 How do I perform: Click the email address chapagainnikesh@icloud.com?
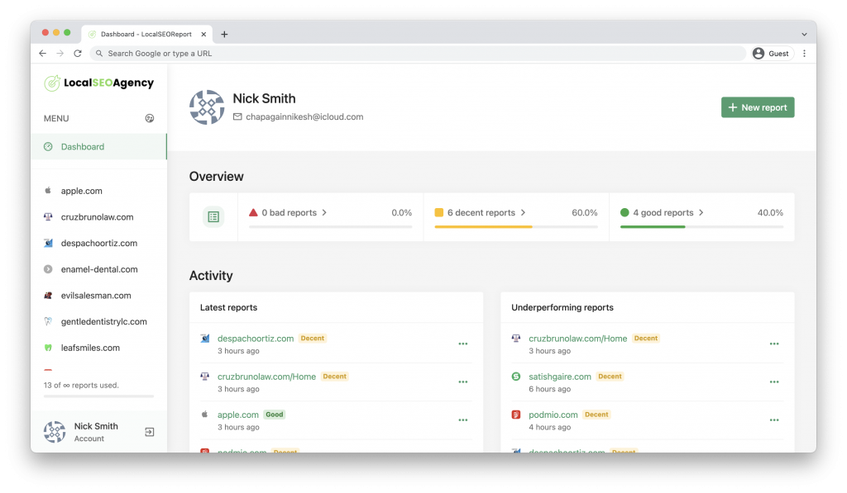click(304, 116)
